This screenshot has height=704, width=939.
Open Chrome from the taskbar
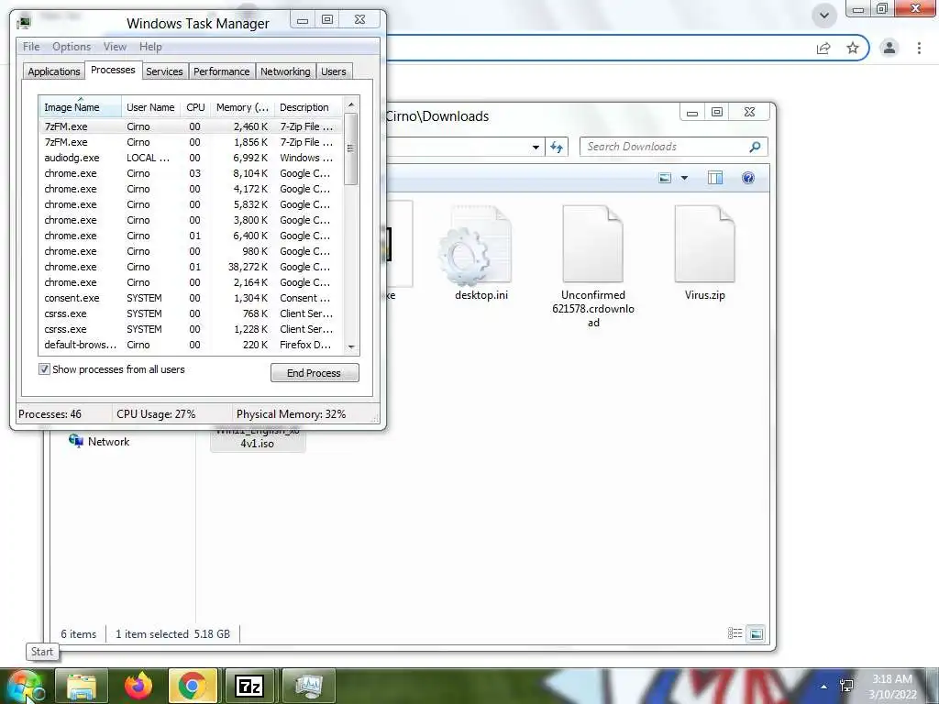coord(193,686)
